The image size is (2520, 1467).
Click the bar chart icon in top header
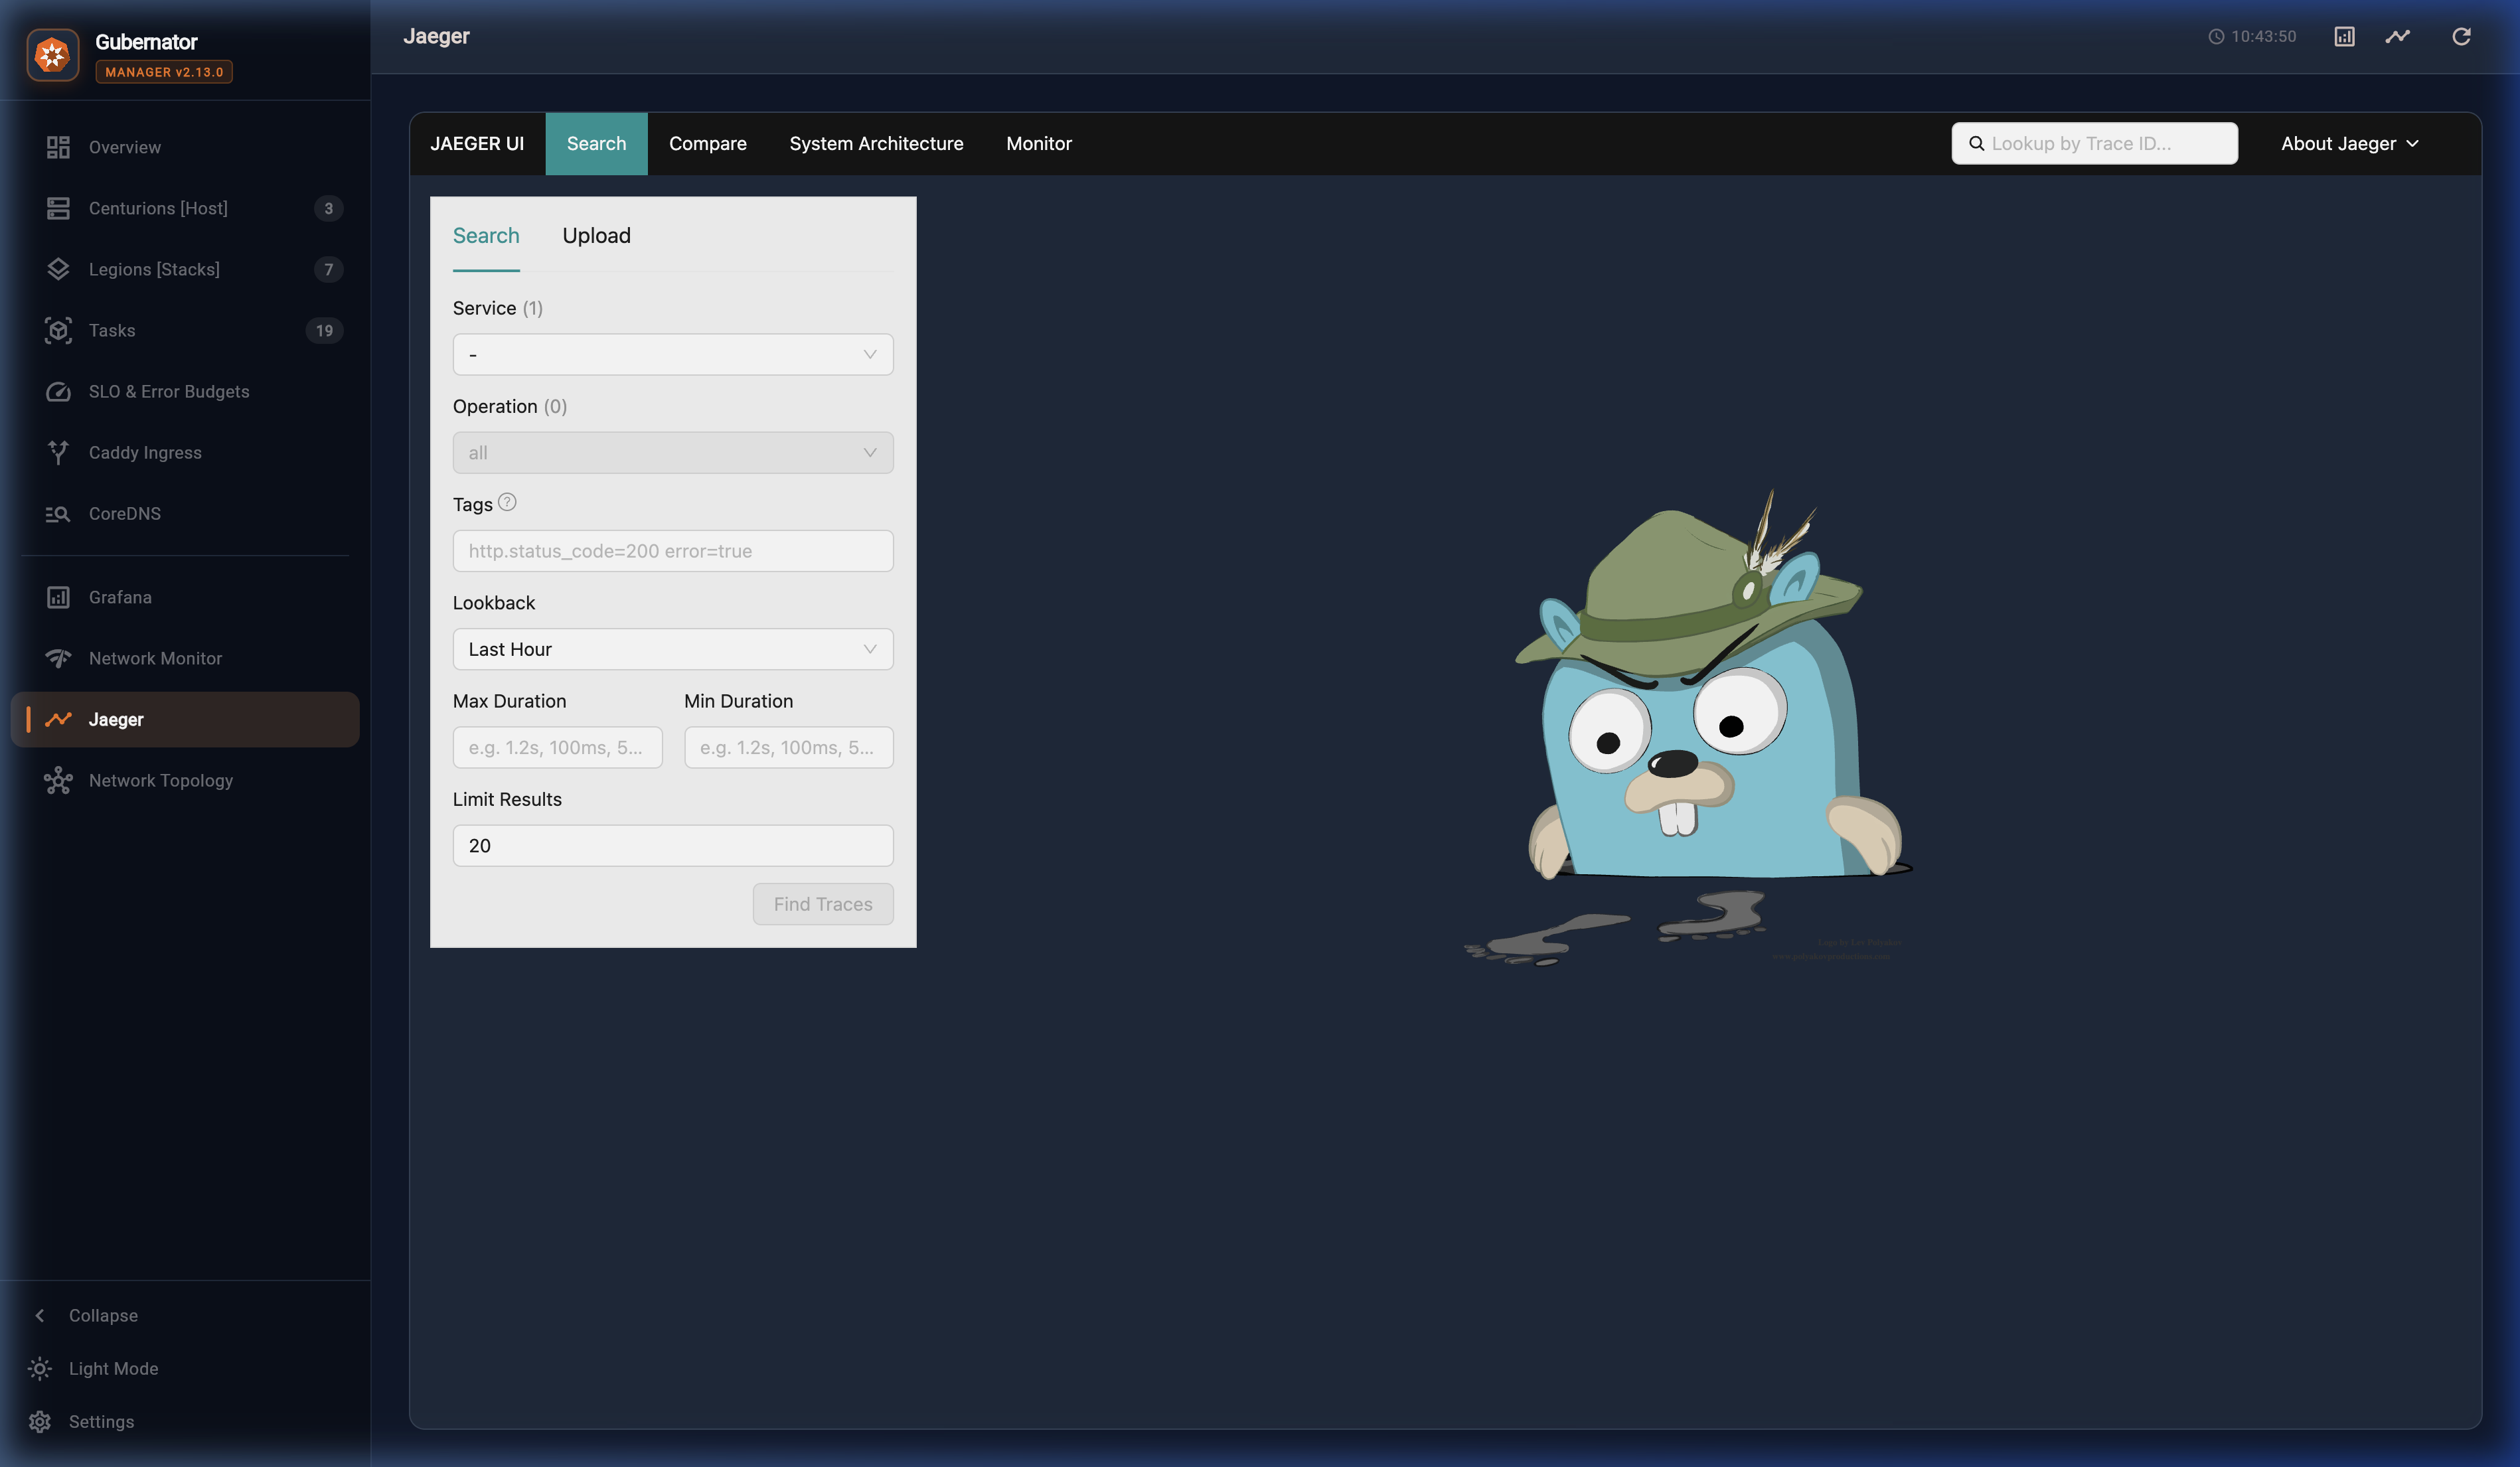(x=2344, y=36)
